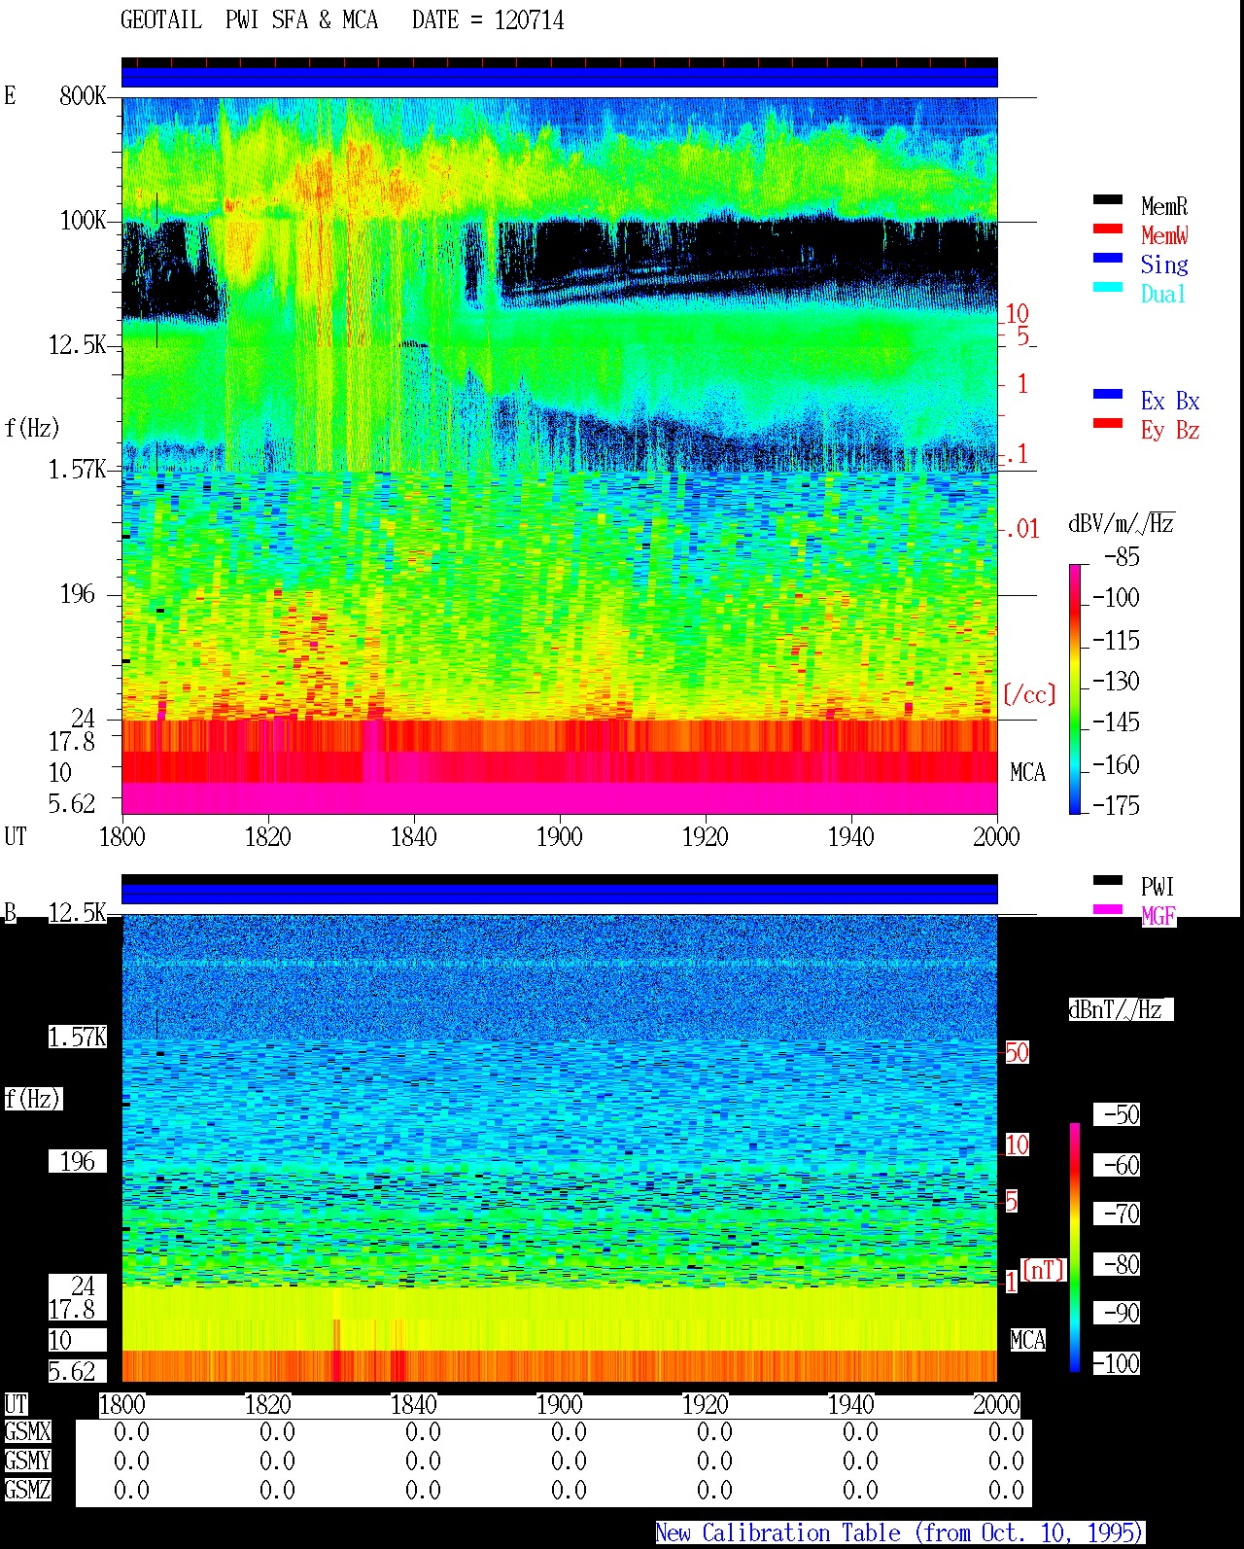Click the -145 color scale value

click(x=1116, y=722)
